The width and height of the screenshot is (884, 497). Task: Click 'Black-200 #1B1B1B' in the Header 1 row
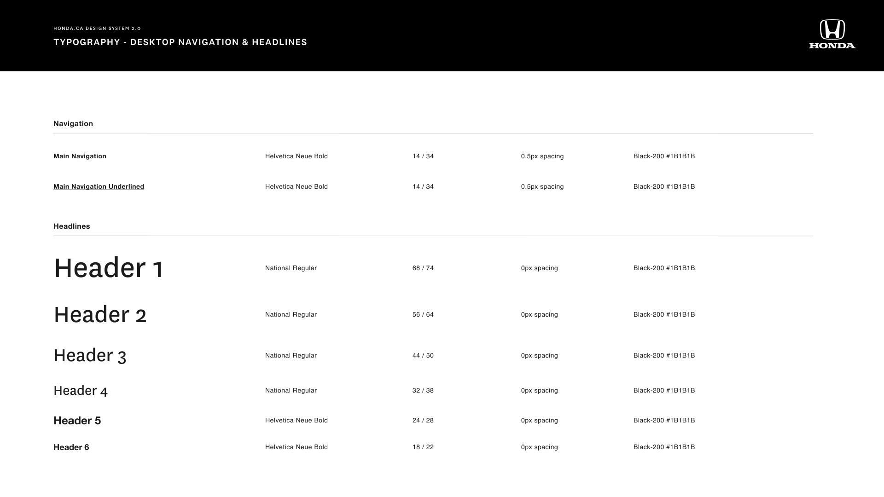[664, 268]
